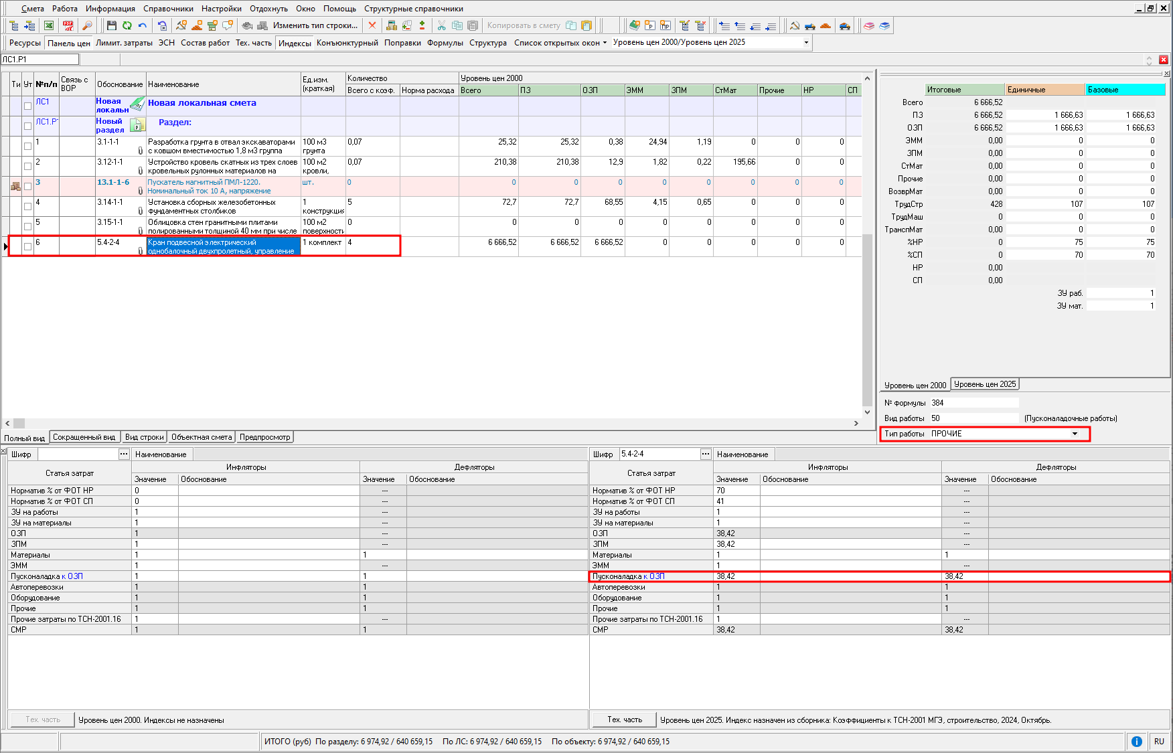
Task: Click the blue undo arrow icon
Action: 143,25
